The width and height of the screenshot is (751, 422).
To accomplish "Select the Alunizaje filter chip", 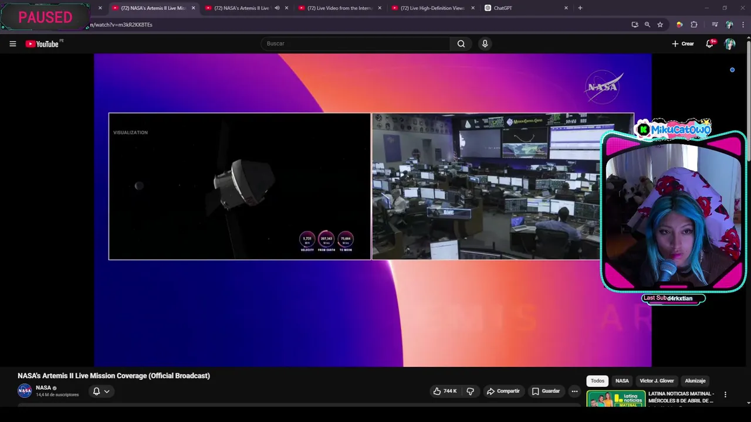I will coord(695,381).
